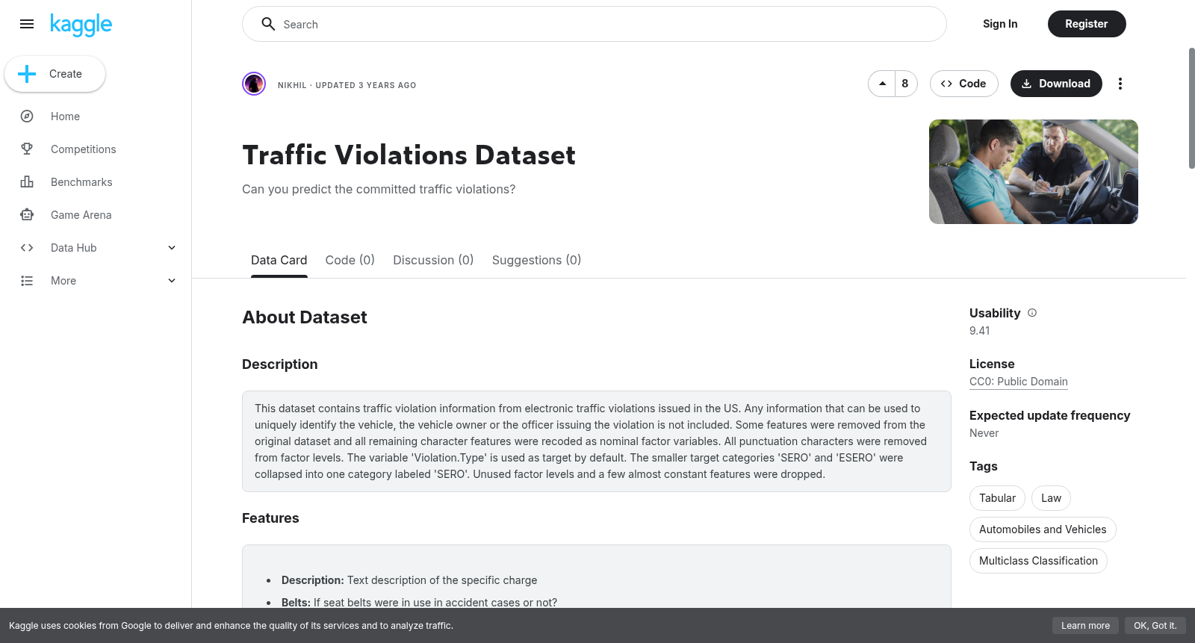Upvote the dataset with the arrow
The width and height of the screenshot is (1195, 643).
[882, 84]
